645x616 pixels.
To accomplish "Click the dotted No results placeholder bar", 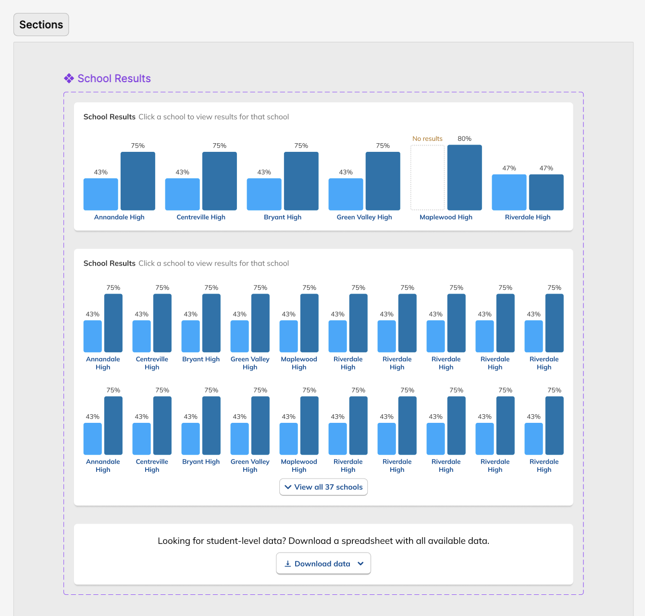I will pos(427,178).
